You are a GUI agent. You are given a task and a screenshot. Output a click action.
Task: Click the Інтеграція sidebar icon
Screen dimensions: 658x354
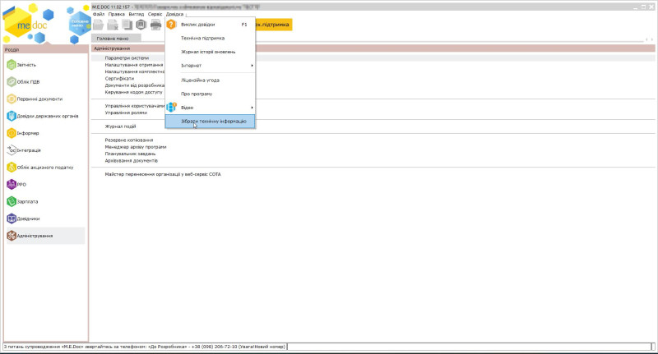coord(12,150)
